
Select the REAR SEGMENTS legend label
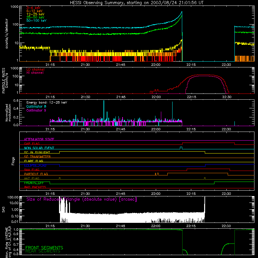(43, 251)
